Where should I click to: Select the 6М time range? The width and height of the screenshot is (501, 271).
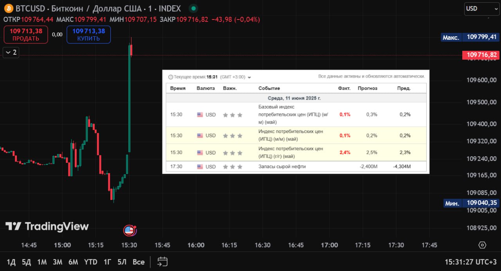73,262
